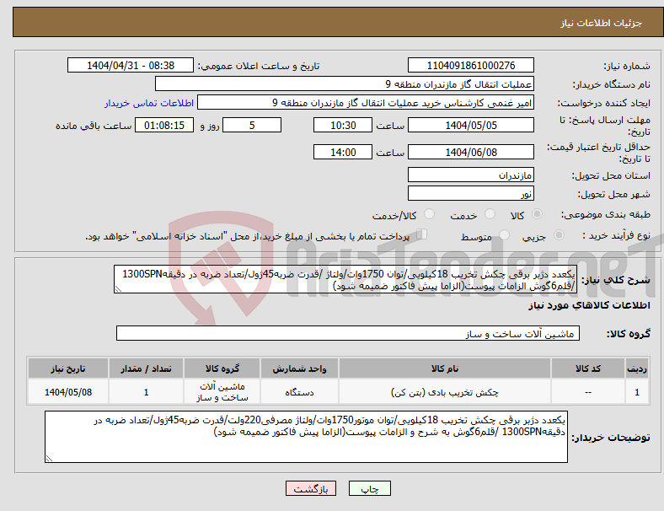
Task: Click the ردیف column header
Action: 636,368
